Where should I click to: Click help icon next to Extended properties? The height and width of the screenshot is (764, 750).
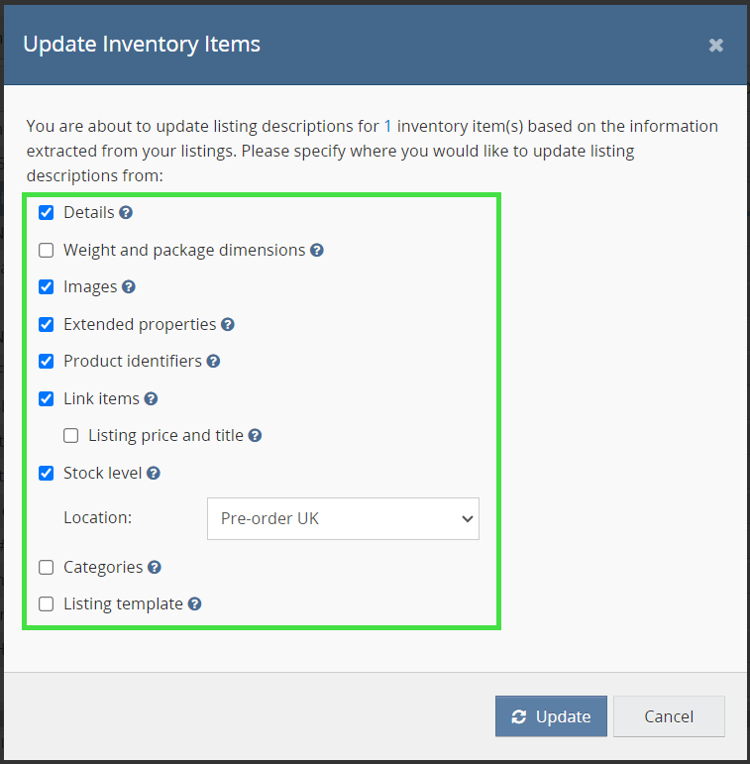coord(228,325)
